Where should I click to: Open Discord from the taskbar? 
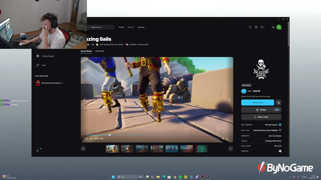click(197, 177)
